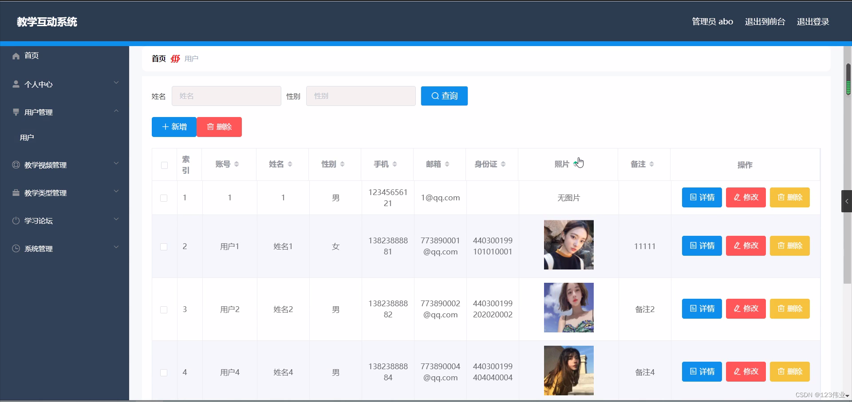Click 修改 button for user 姓名2
Viewport: 852px width, 402px height.
pyautogui.click(x=745, y=308)
